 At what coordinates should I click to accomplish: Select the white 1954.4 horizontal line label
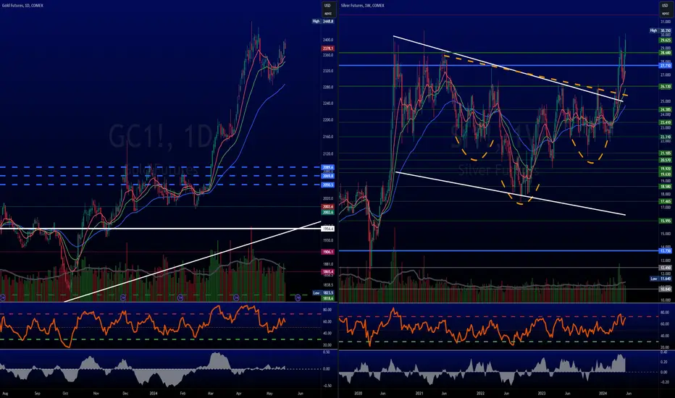click(x=327, y=229)
